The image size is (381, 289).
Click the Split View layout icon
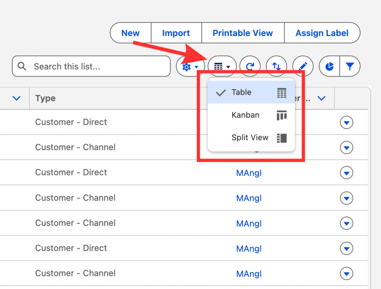281,138
